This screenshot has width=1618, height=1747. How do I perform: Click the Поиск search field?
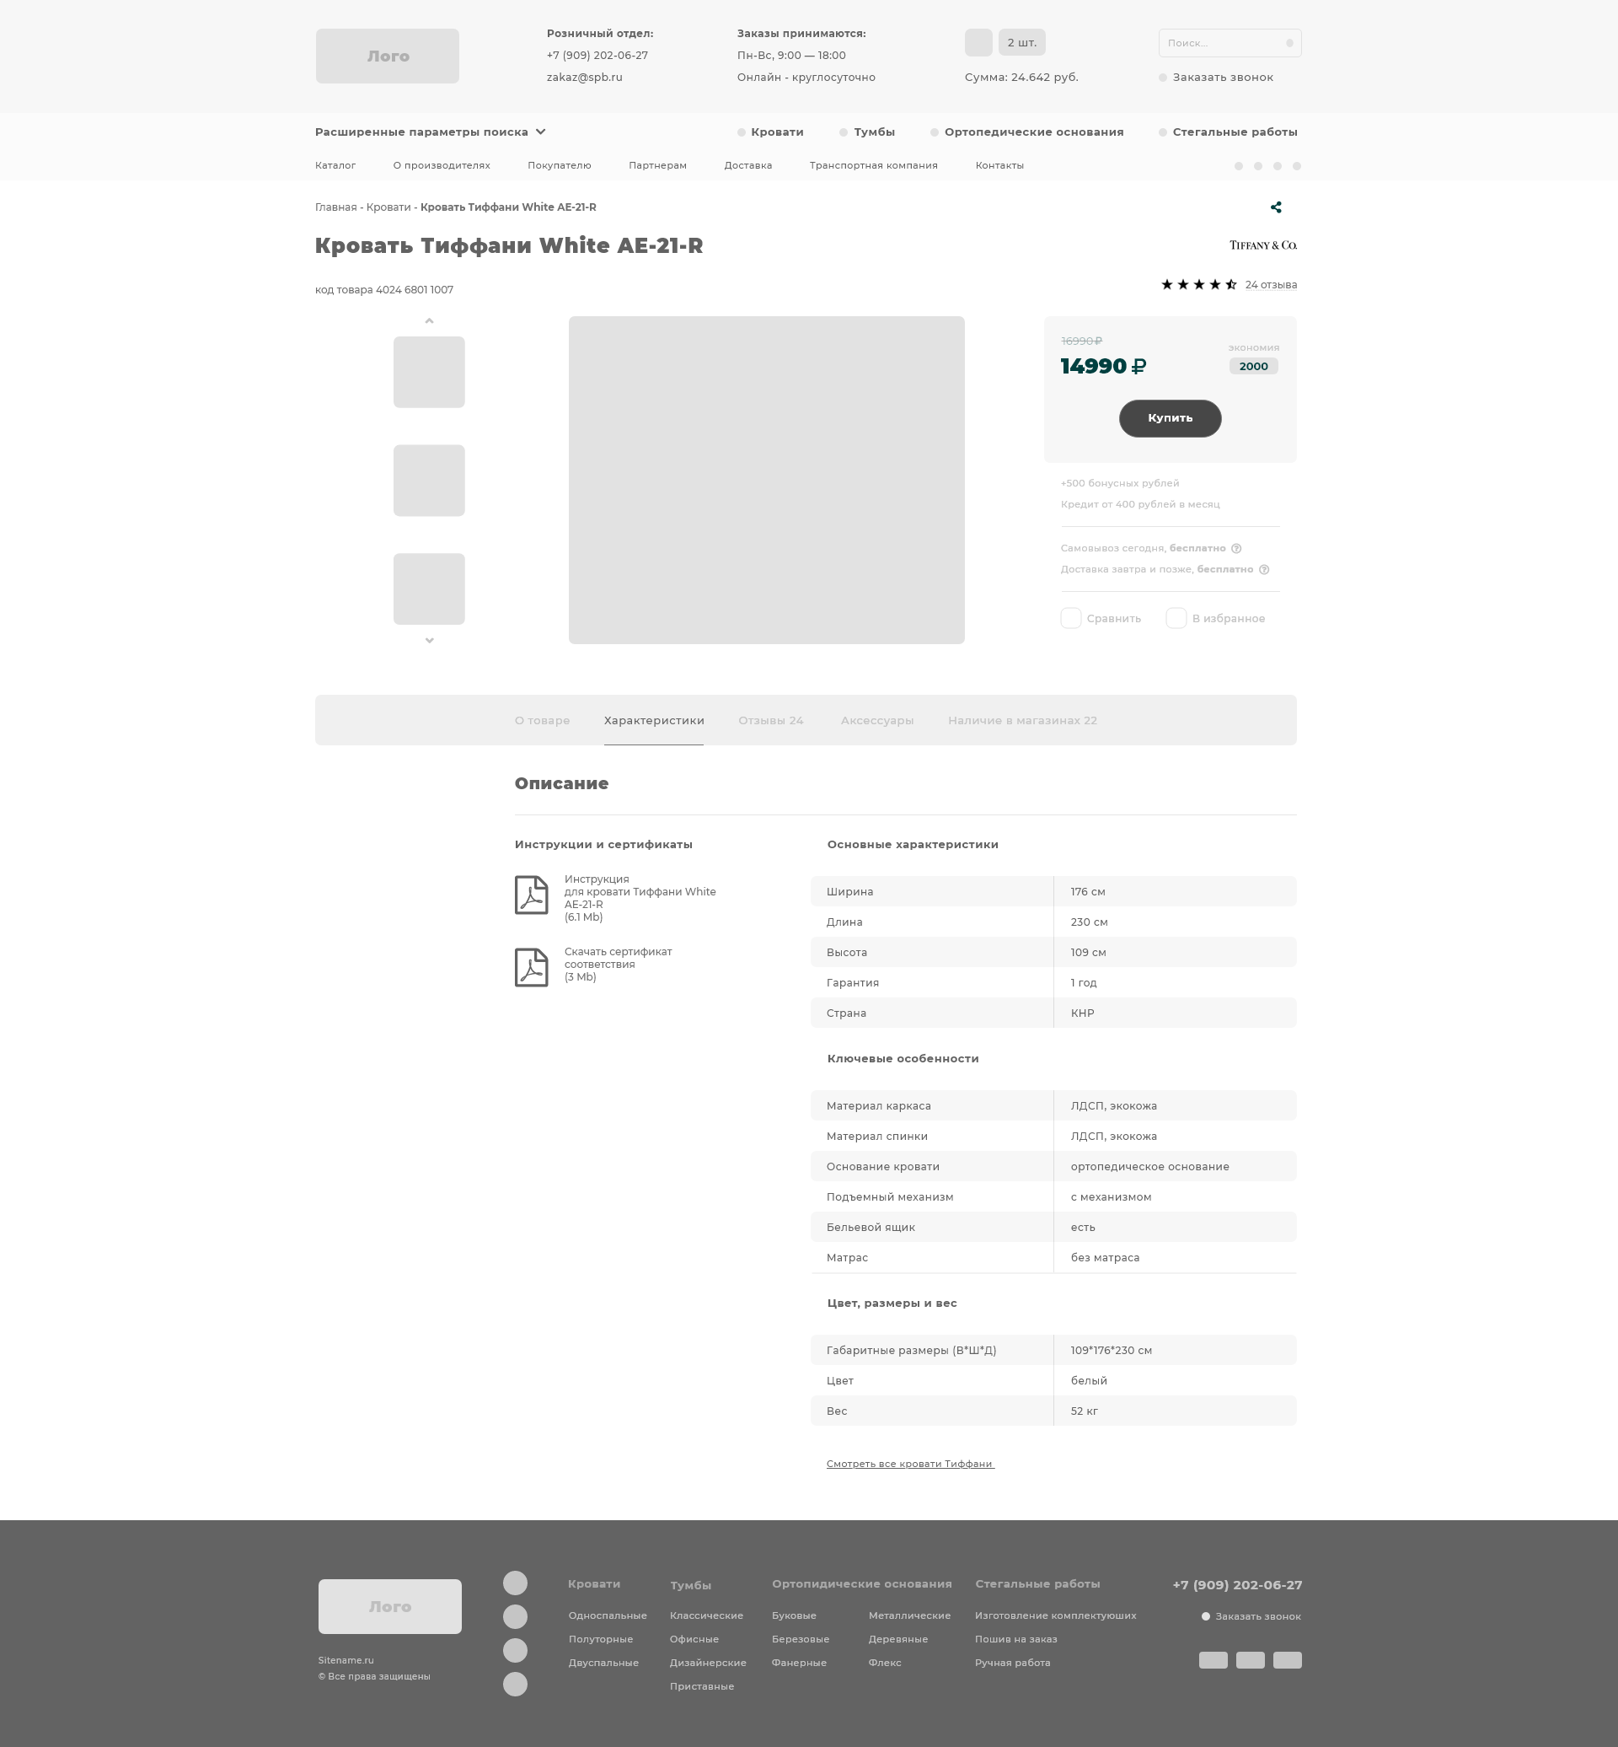tap(1221, 43)
